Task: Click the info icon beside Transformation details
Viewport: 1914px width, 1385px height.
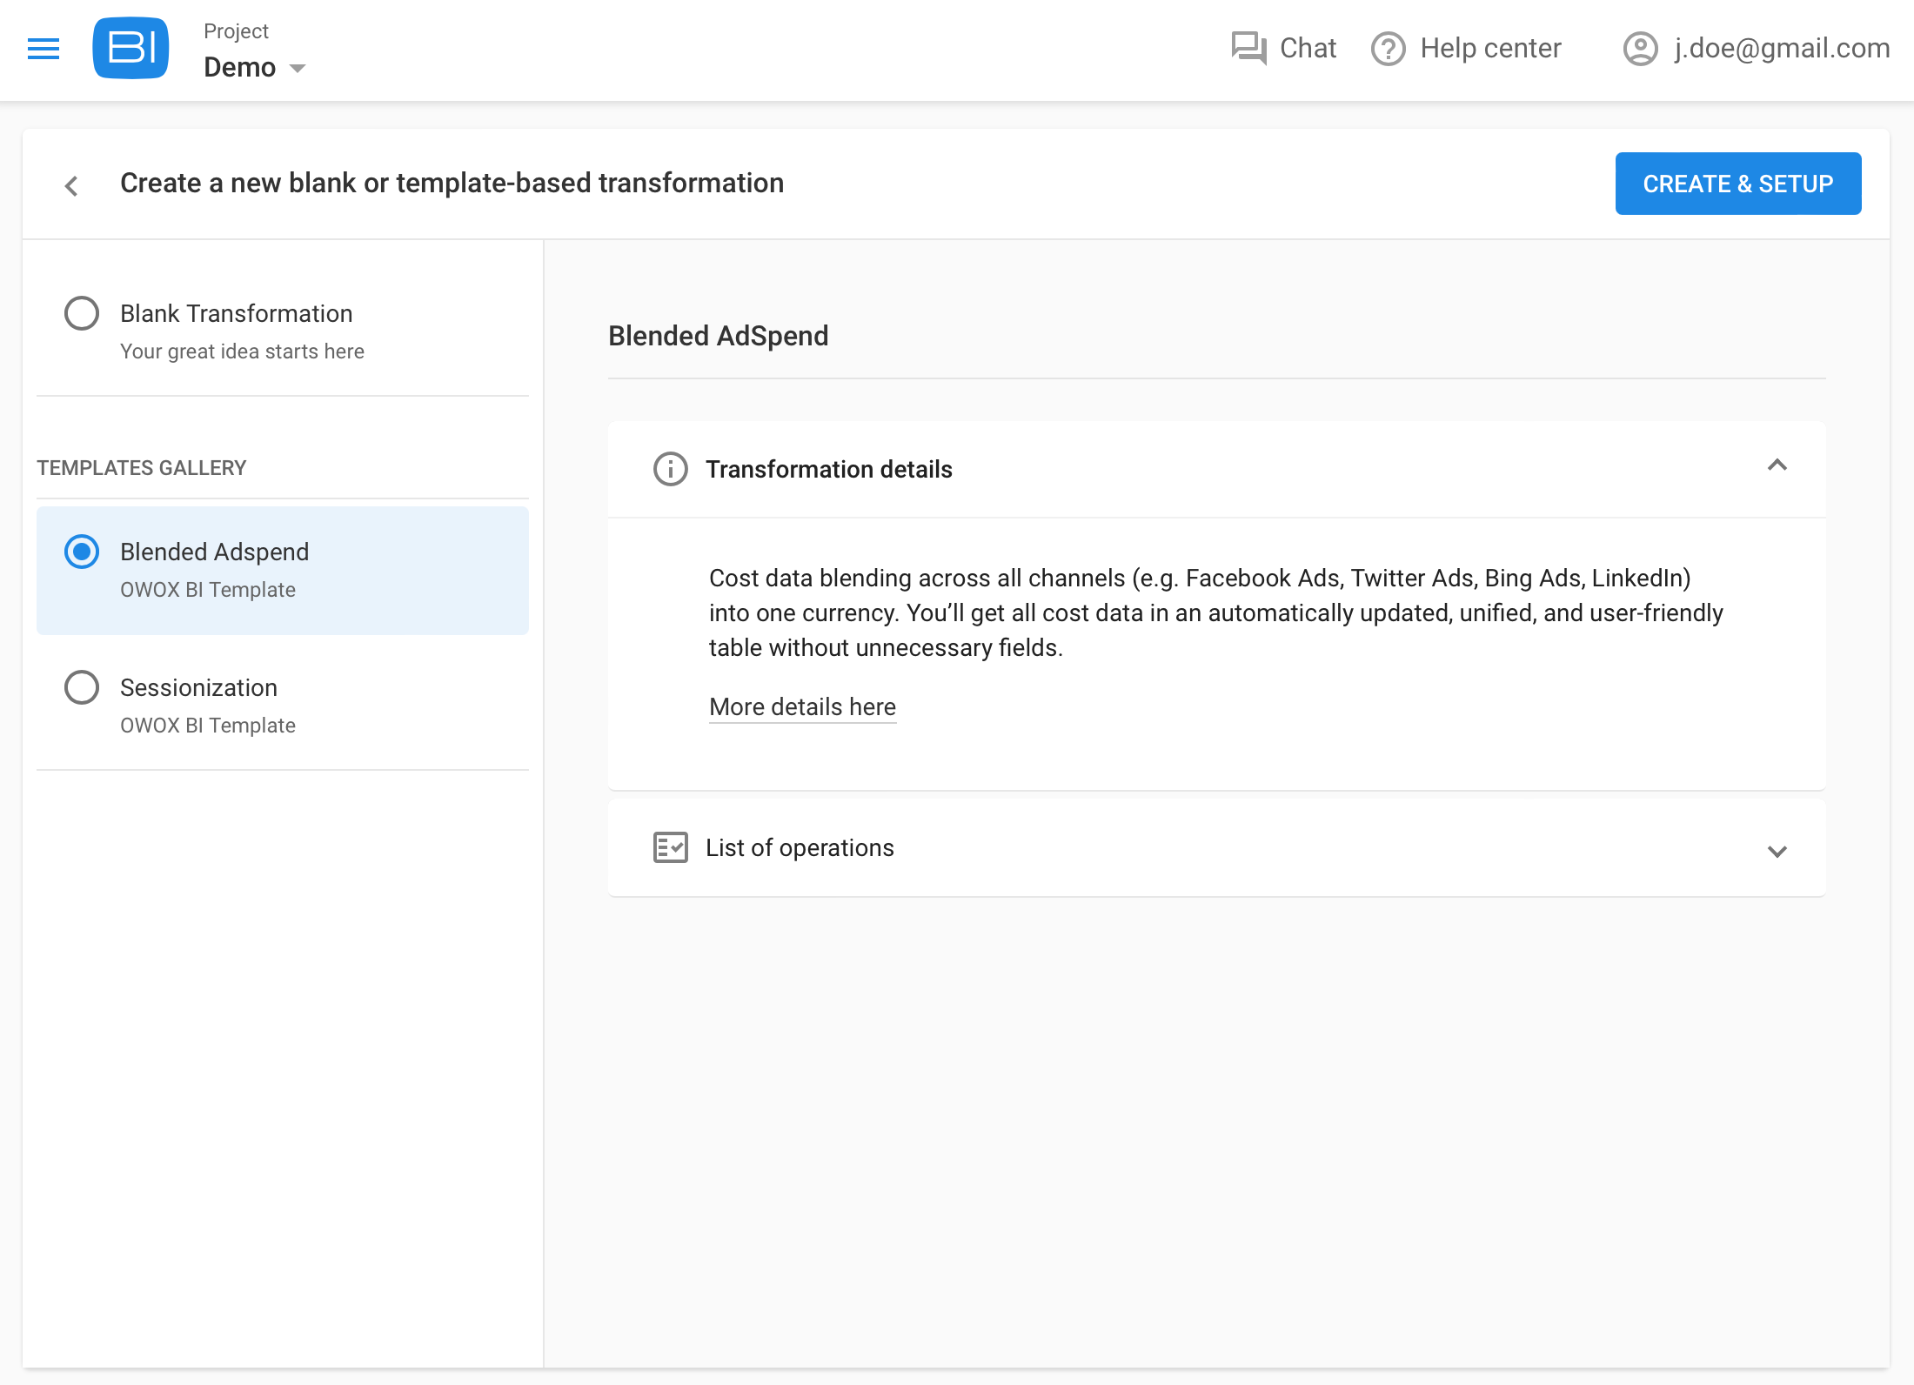Action: tap(671, 469)
